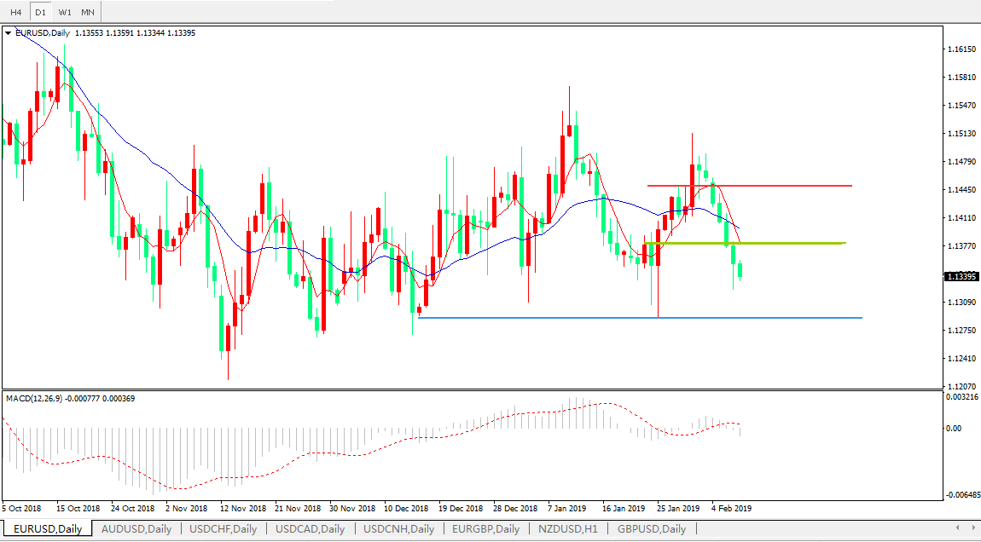Go to the EURGBP,Daily tab
This screenshot has height=542, width=981.
click(x=485, y=529)
